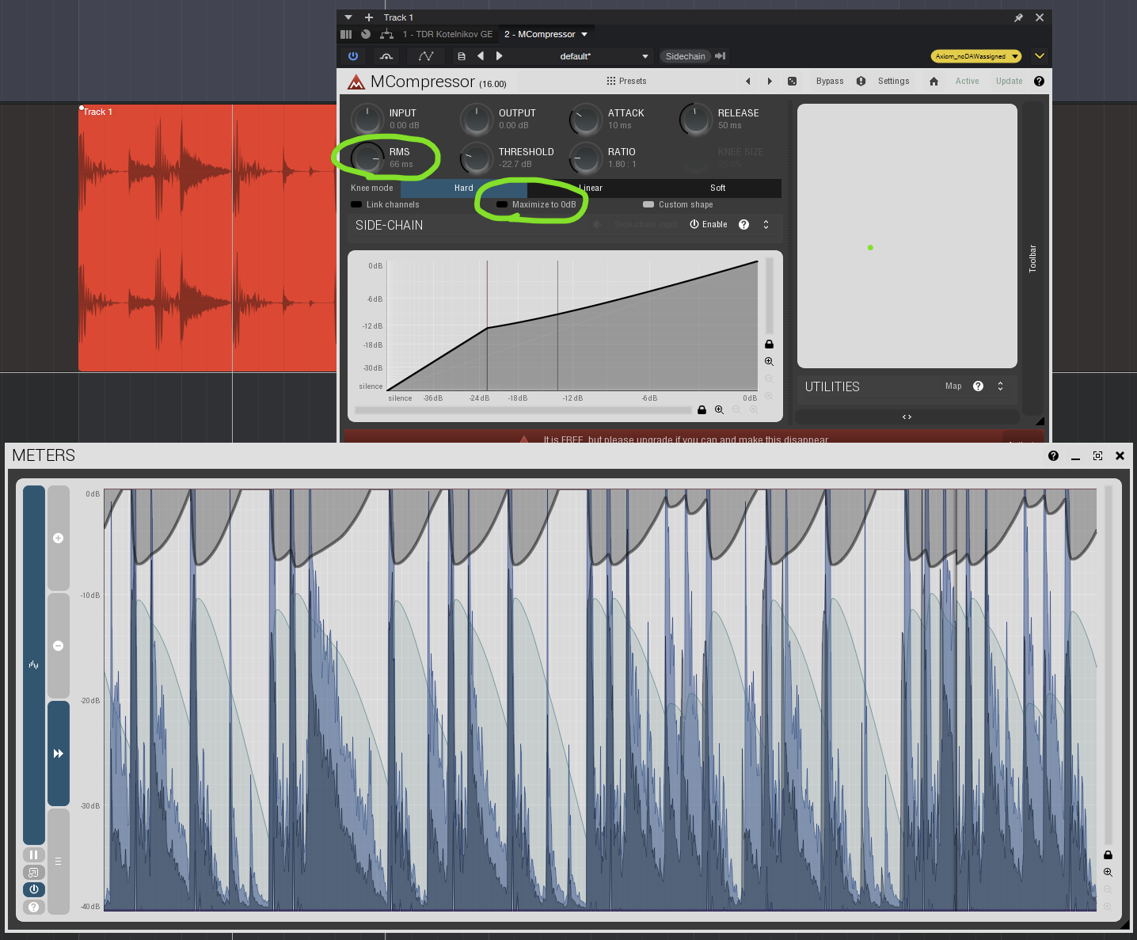Click the FX bypass curve icon
1137x940 pixels.
[386, 56]
